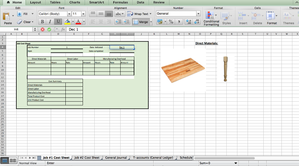
Task: Open Themes gallery
Action: (288, 18)
